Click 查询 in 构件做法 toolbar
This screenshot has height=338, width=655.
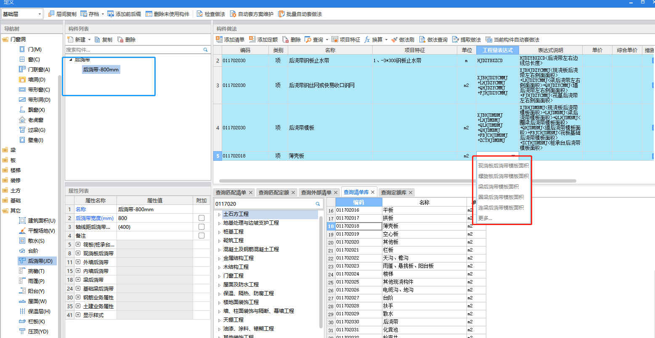pos(314,39)
